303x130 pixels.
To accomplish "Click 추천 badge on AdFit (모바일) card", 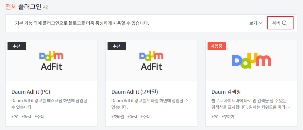I will coord(117,46).
